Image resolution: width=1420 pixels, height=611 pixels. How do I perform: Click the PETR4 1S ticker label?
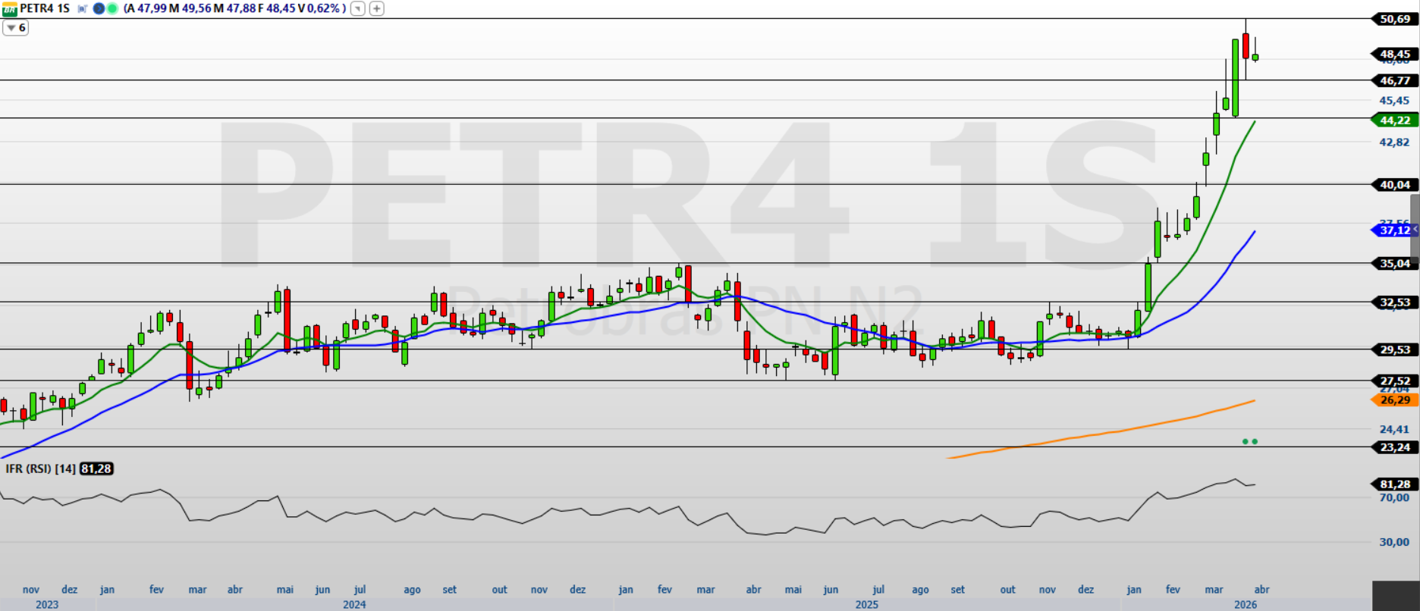45,8
